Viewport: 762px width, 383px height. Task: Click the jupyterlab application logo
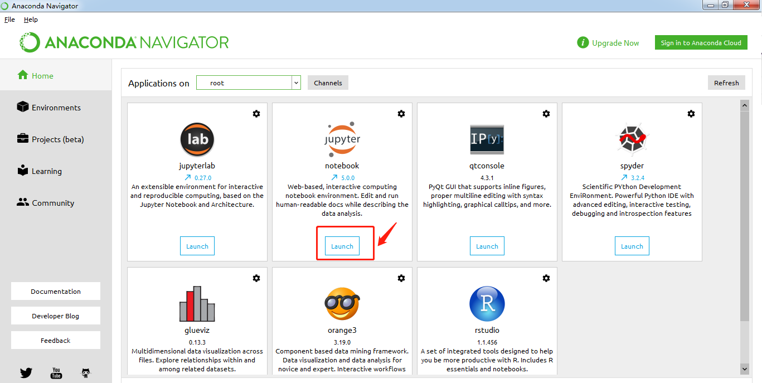(x=197, y=139)
